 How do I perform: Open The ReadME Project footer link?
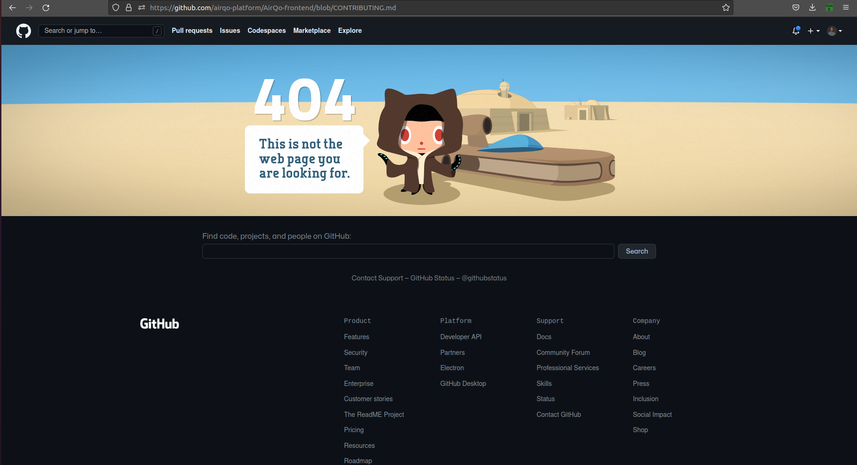(x=374, y=414)
